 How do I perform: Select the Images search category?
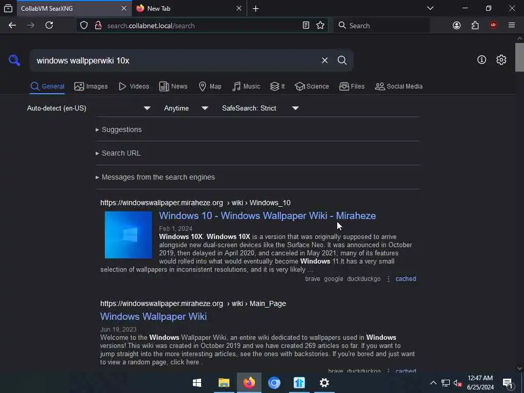[91, 86]
